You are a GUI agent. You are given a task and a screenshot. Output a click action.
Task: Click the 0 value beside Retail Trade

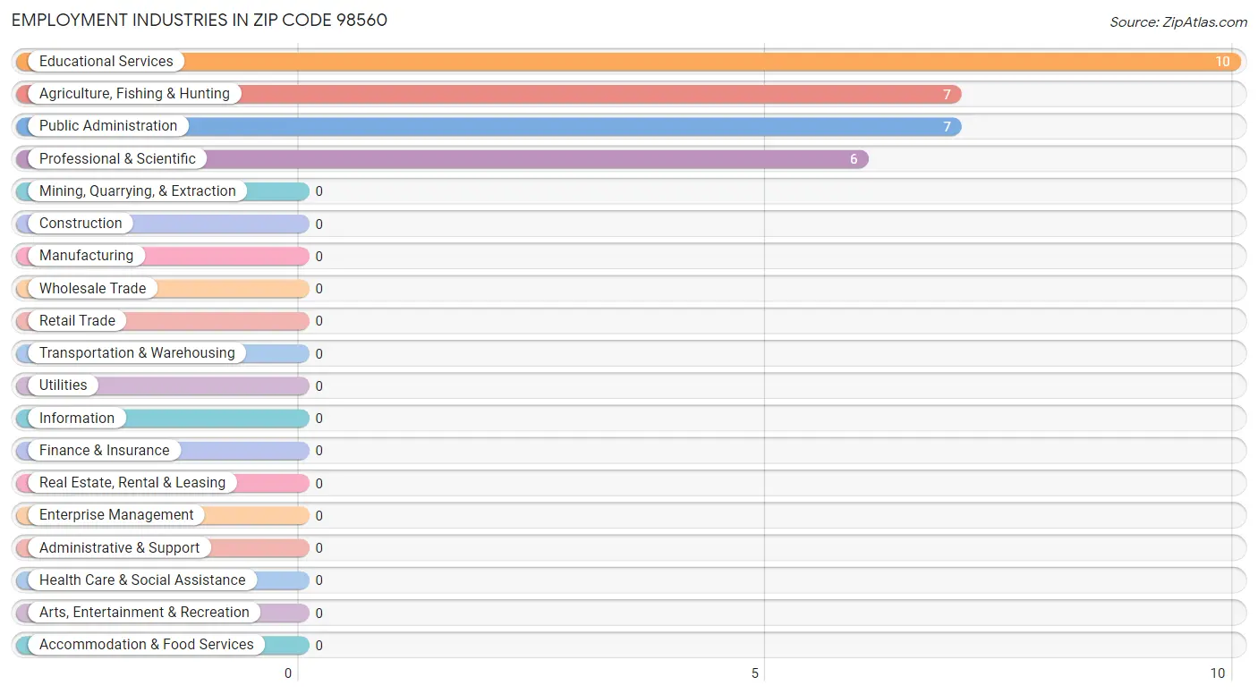[x=319, y=321]
